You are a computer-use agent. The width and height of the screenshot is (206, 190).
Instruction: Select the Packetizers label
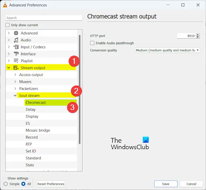pyautogui.click(x=29, y=89)
